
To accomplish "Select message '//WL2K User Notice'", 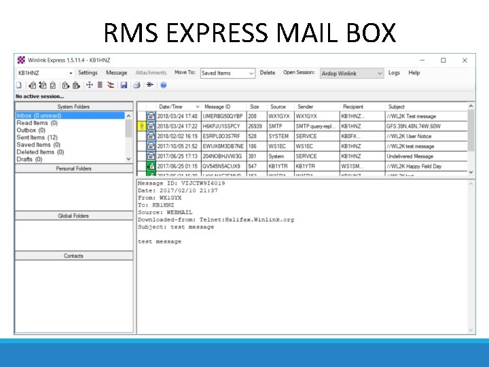I will 302,136.
